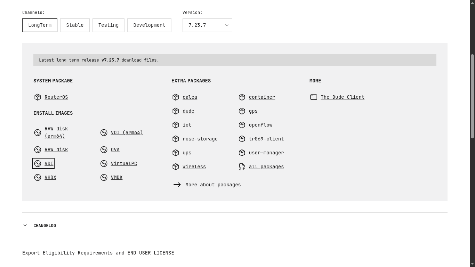This screenshot has height=267, width=475.
Task: Click the disk icon next to OVA
Action: pos(104,149)
